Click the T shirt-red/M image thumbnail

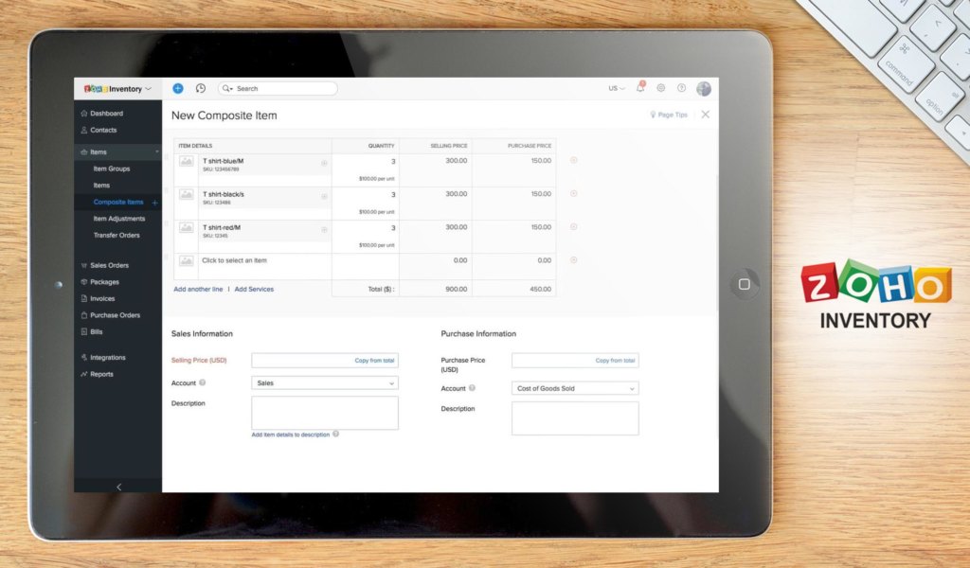(186, 227)
